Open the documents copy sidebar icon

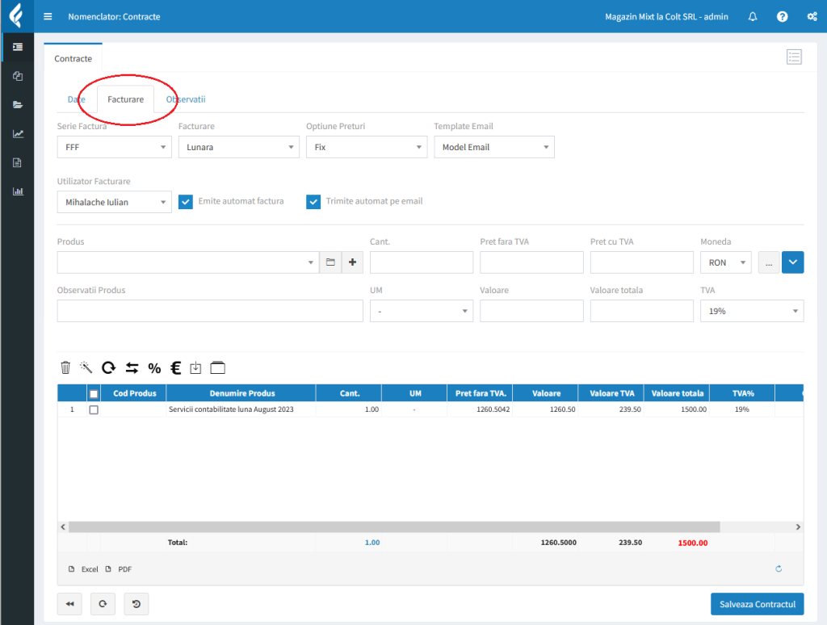click(x=18, y=76)
